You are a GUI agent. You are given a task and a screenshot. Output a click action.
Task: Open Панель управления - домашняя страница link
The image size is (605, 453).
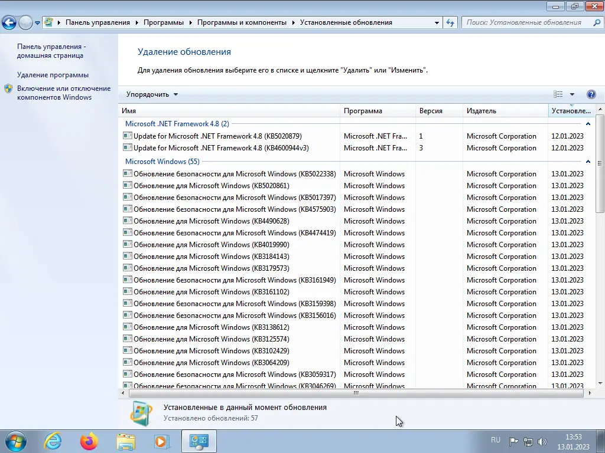point(52,51)
